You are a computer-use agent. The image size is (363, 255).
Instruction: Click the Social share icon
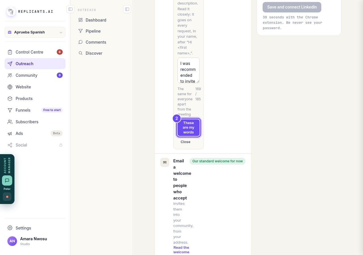tap(10, 145)
